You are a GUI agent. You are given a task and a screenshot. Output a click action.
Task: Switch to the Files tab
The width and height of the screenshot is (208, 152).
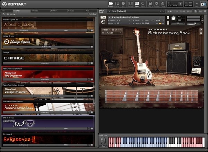7,11
